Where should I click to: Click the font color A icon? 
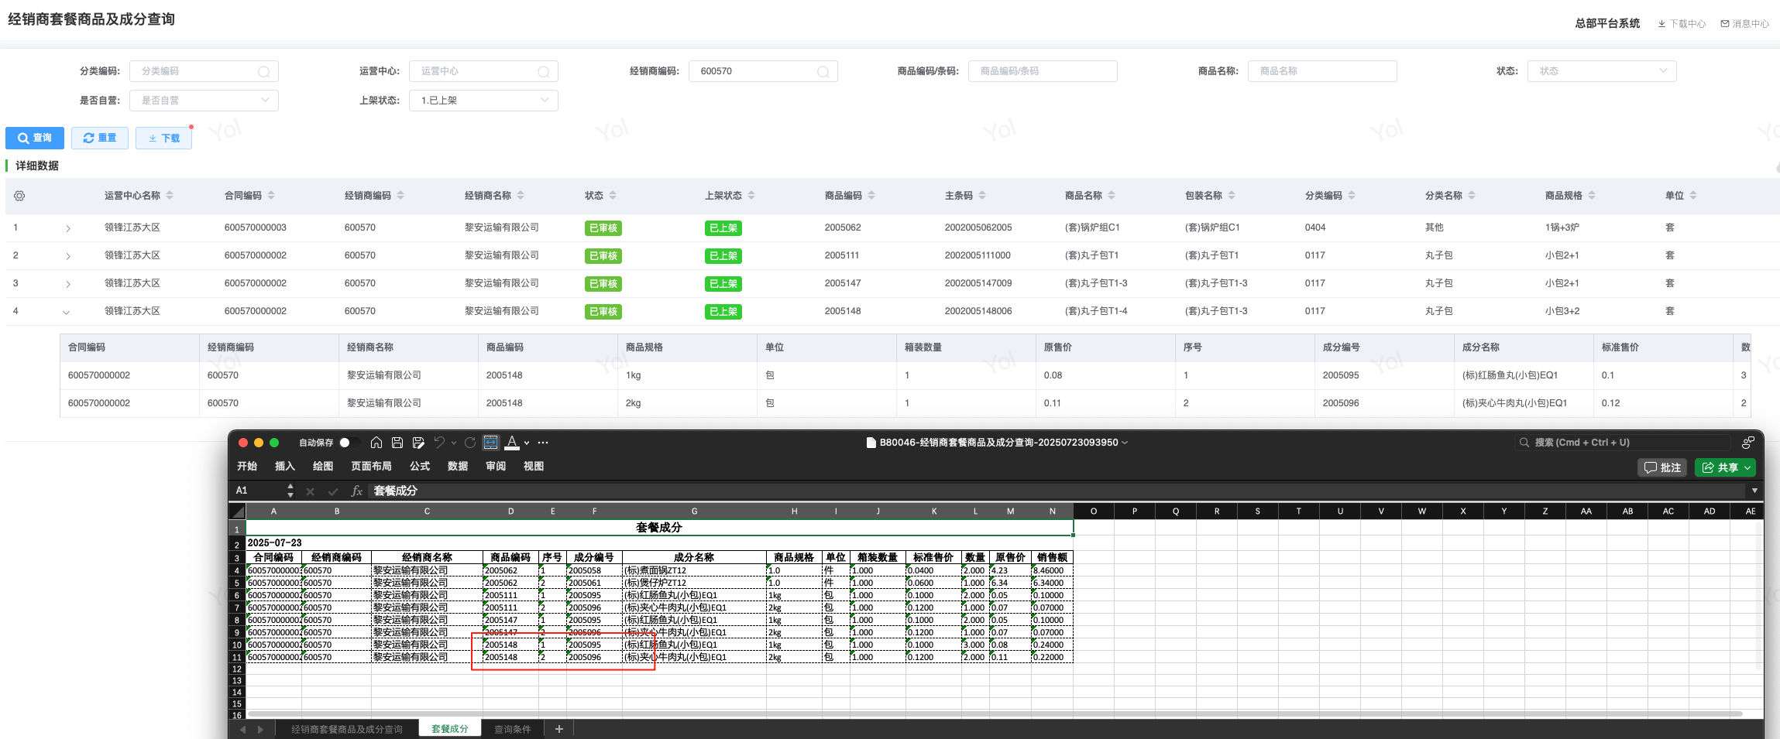(511, 443)
